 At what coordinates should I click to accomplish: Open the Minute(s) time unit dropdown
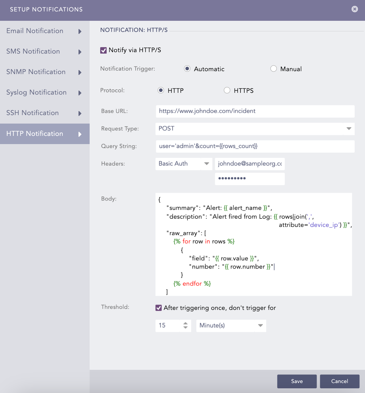[260, 326]
